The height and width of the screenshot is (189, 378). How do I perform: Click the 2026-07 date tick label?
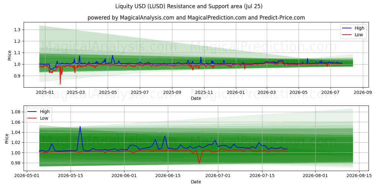[331, 92]
